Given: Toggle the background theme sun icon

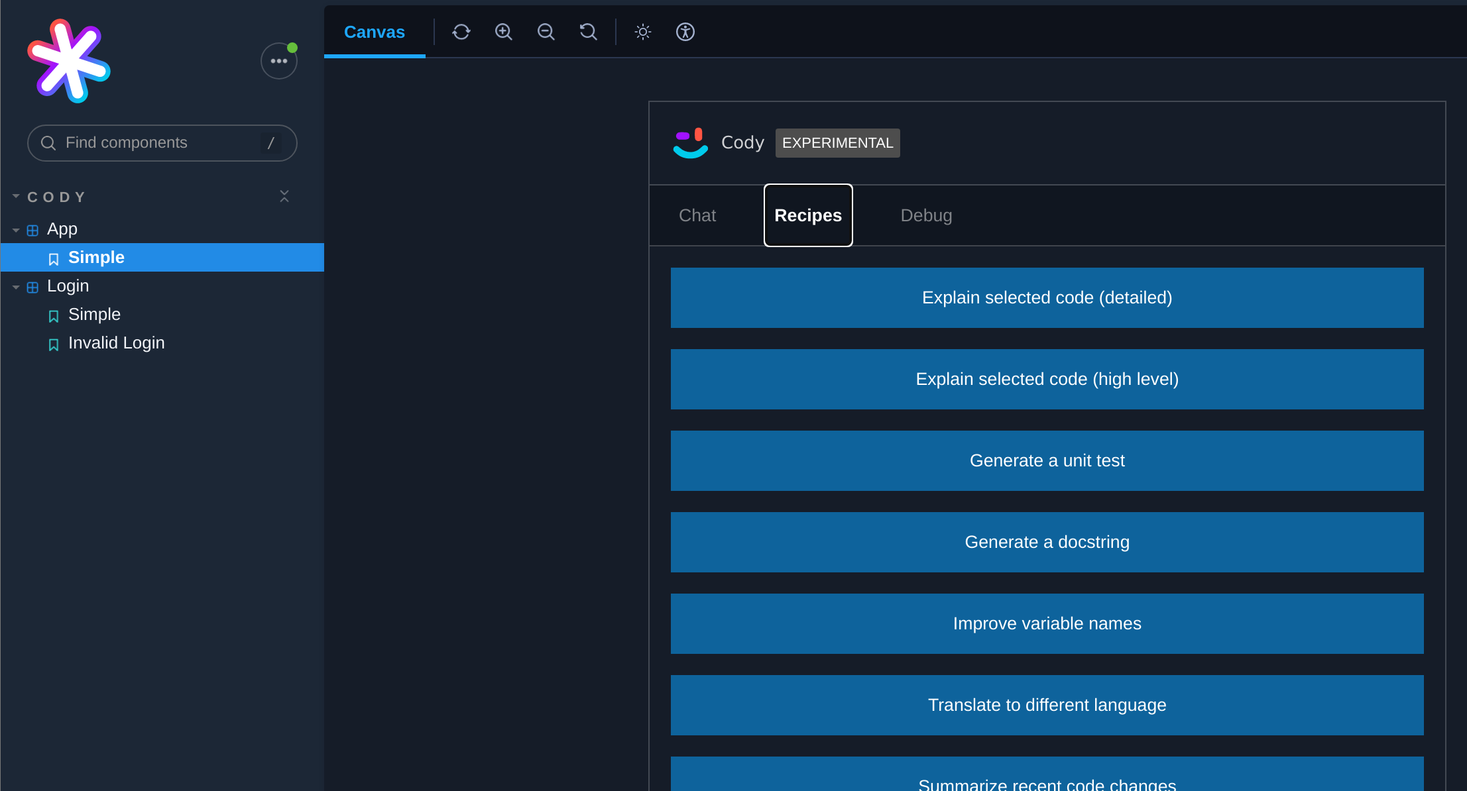Looking at the screenshot, I should (x=643, y=32).
